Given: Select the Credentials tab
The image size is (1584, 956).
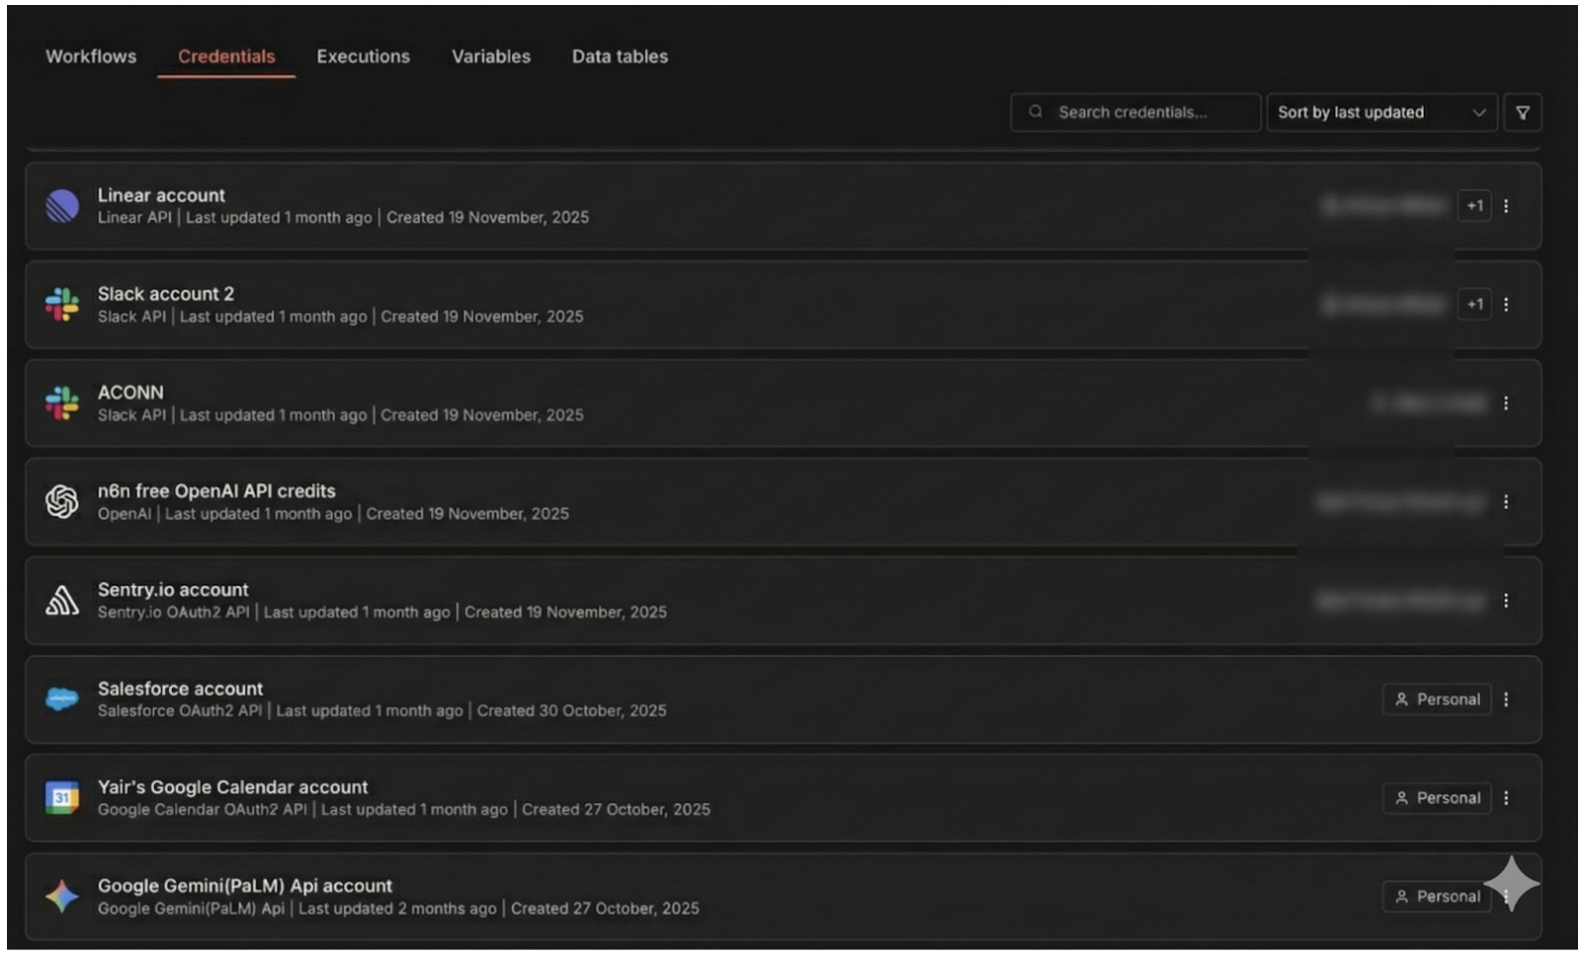Looking at the screenshot, I should tap(227, 57).
